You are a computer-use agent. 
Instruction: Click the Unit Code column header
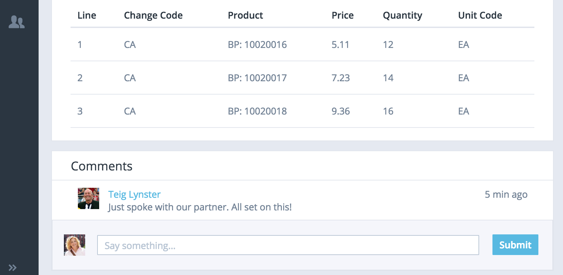point(480,15)
